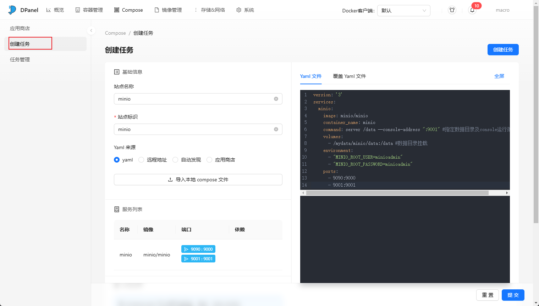539x306 pixels.
Task: Open the 镜像管理 menu
Action: pos(168,10)
